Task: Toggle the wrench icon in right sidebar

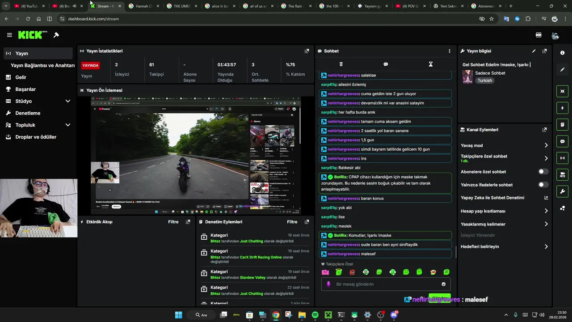Action: point(562,191)
